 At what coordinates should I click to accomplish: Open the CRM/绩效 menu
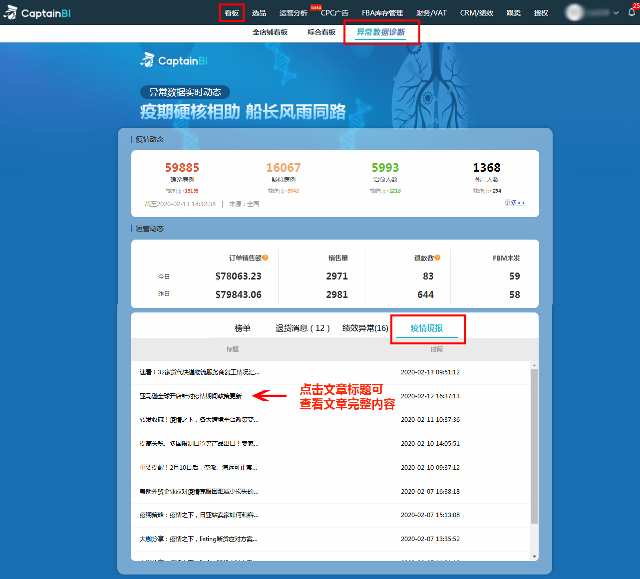click(477, 13)
